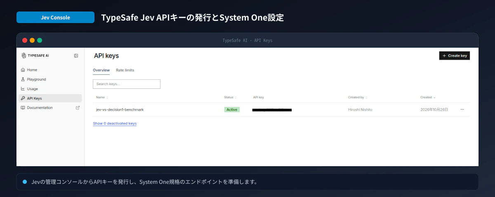Open the three-dot row actions menu

pyautogui.click(x=462, y=109)
